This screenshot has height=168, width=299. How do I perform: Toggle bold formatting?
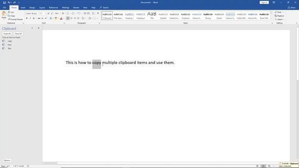pos(27,18)
